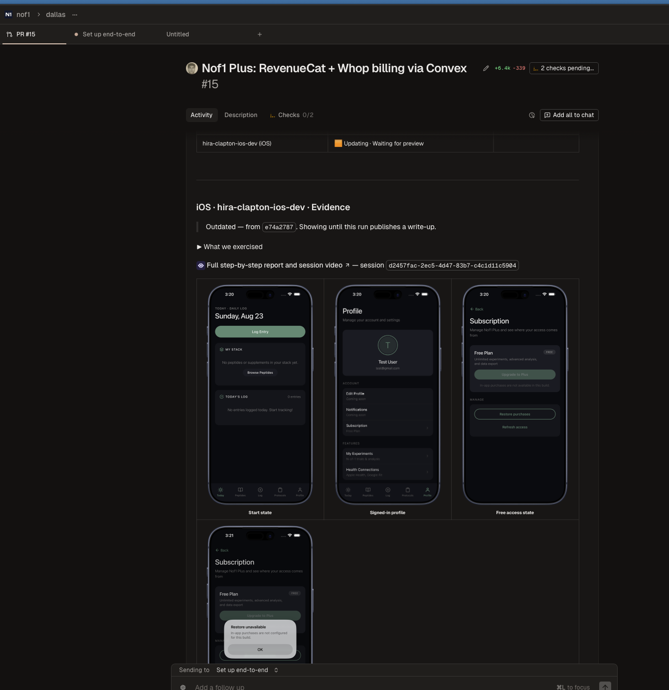Click the +6.4k -339 diff stats
The height and width of the screenshot is (690, 669).
tap(509, 68)
